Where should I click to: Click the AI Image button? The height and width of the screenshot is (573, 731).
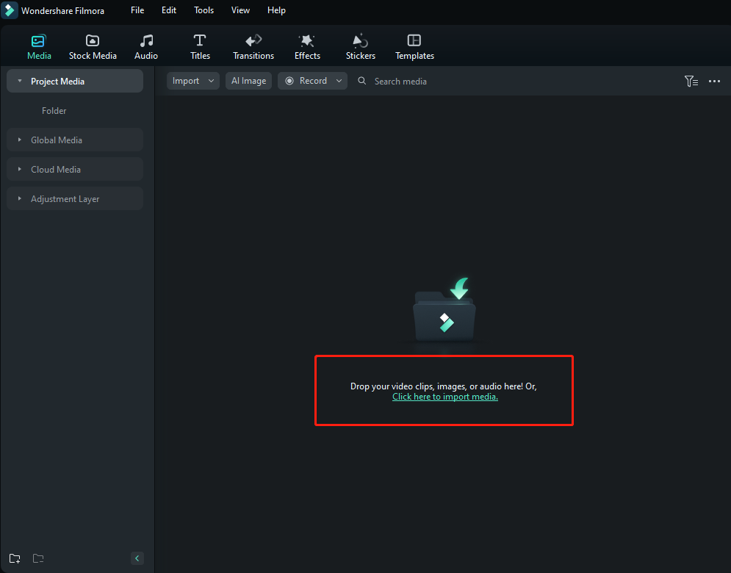click(x=248, y=81)
